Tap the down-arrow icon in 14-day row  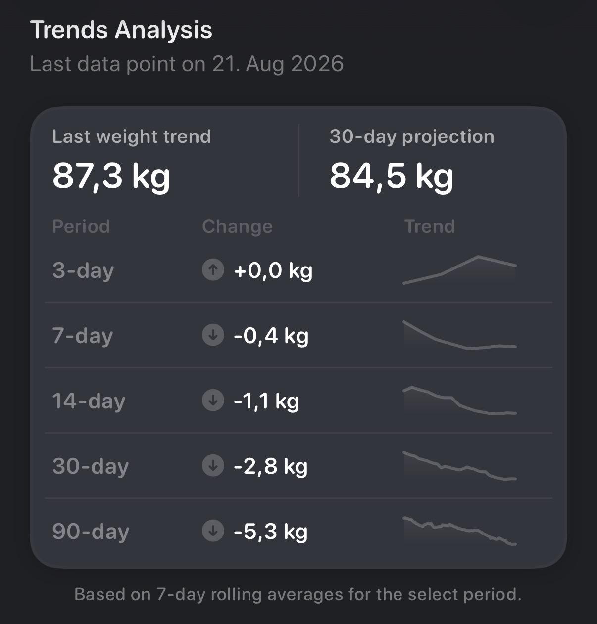tap(213, 401)
